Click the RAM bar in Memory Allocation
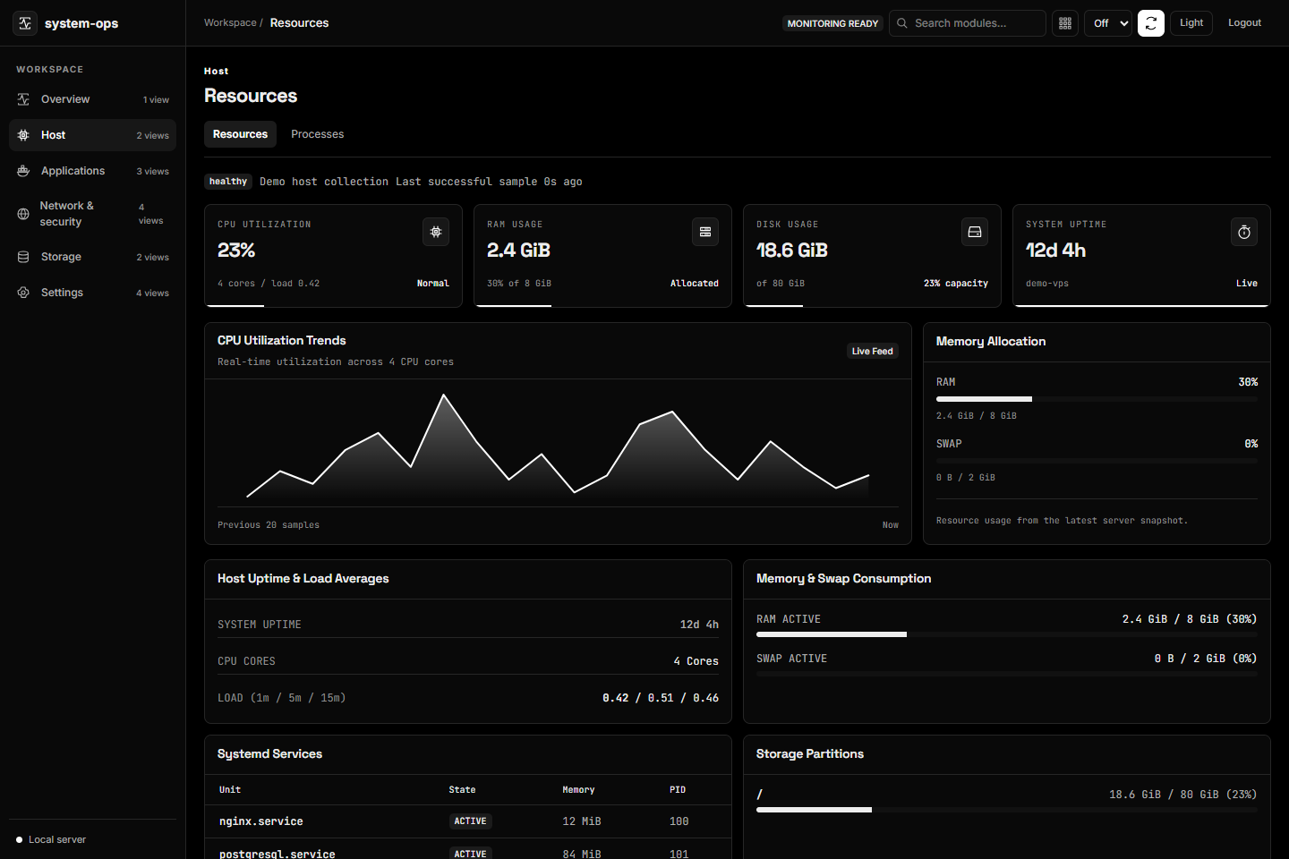This screenshot has width=1289, height=859. [1097, 399]
